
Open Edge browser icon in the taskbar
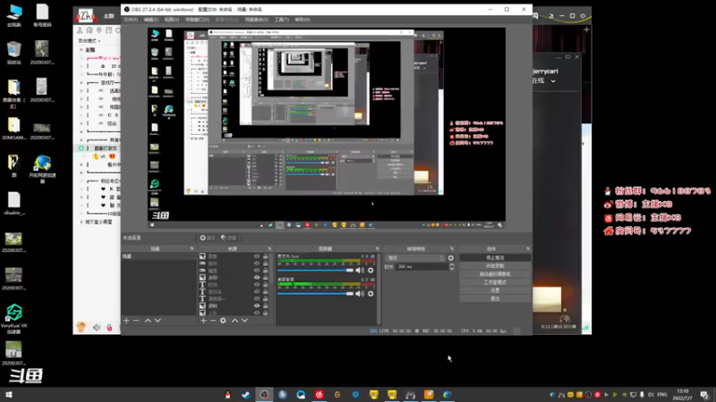coord(447,395)
